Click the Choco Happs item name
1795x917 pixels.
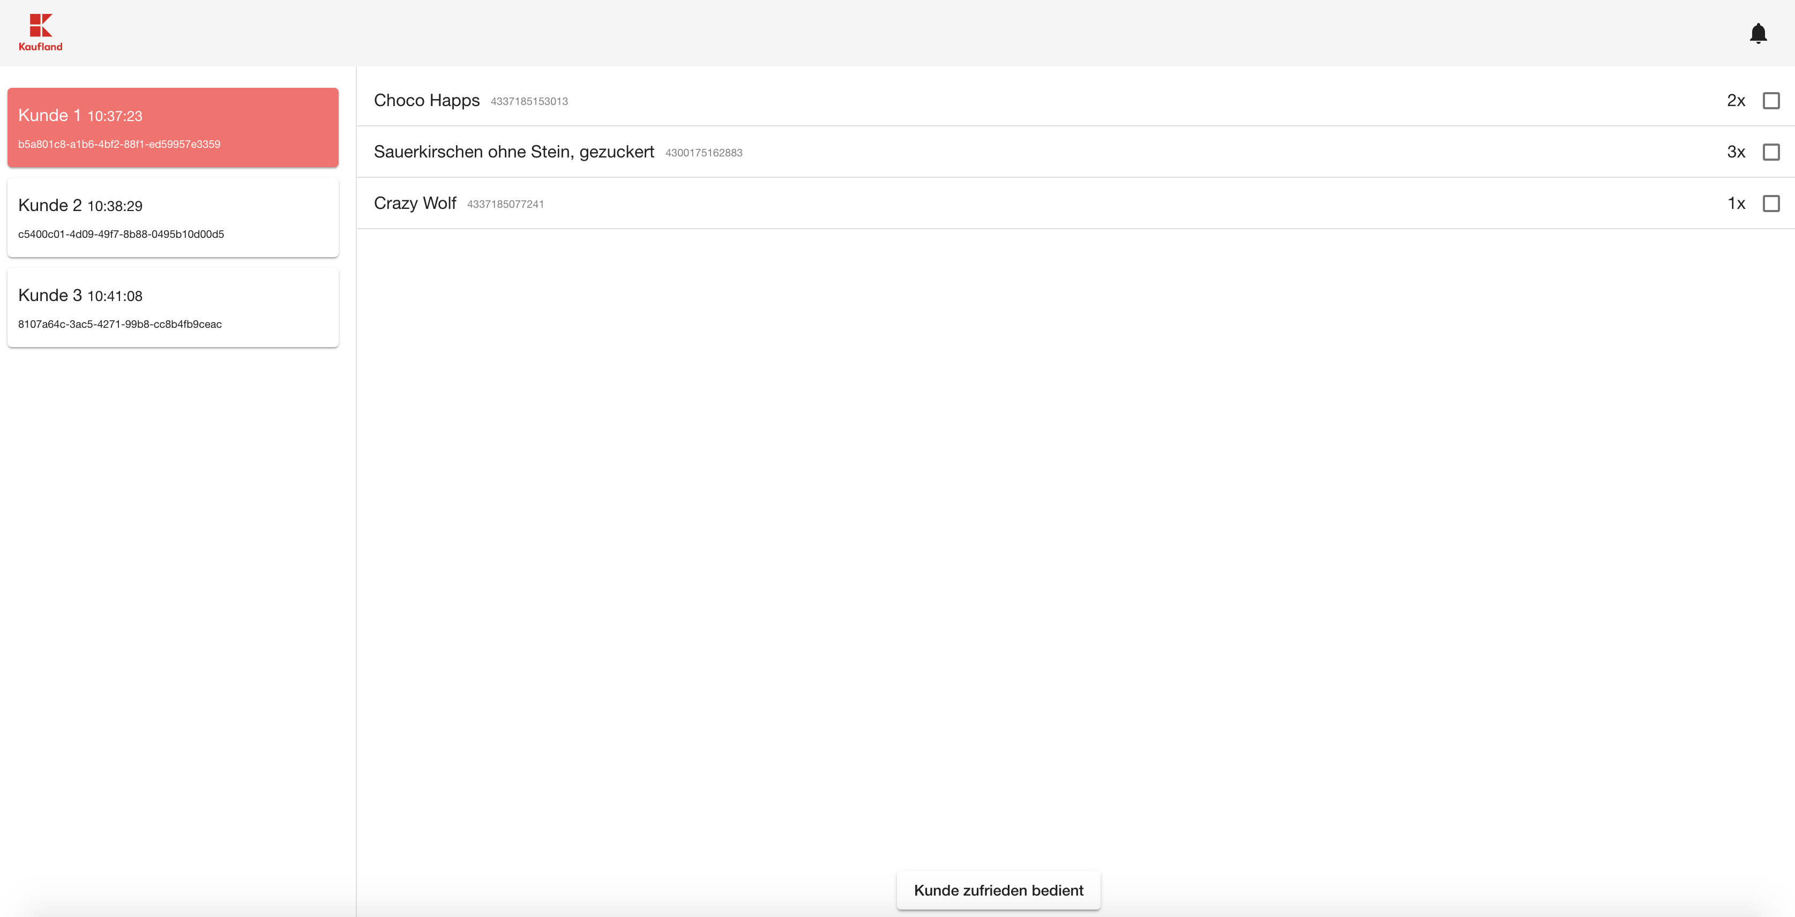(427, 100)
